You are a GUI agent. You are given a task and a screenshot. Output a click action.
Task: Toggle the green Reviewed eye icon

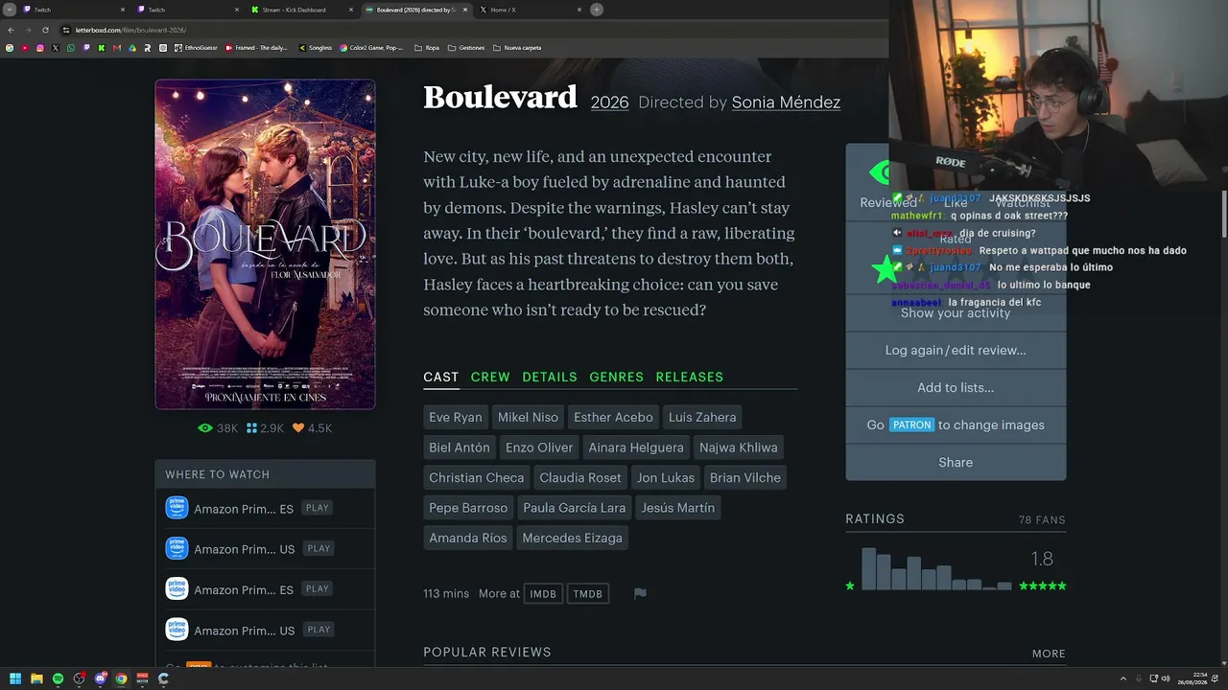[878, 172]
